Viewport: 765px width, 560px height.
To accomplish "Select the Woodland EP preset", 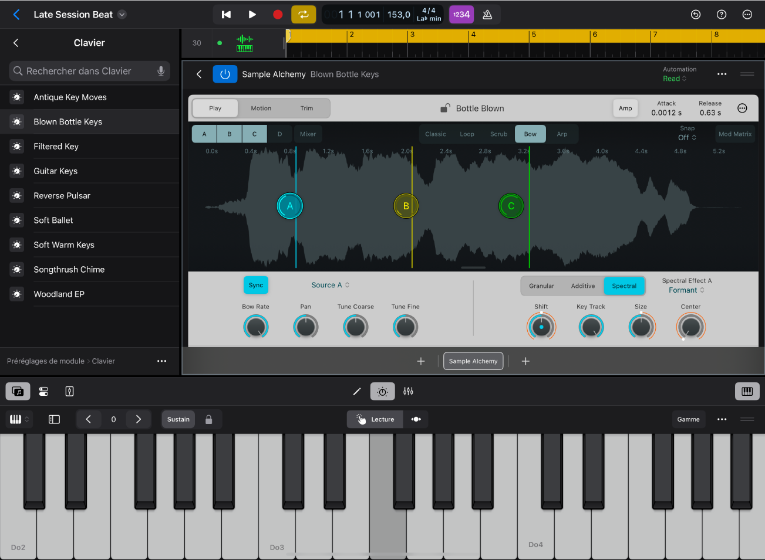I will pyautogui.click(x=89, y=294).
